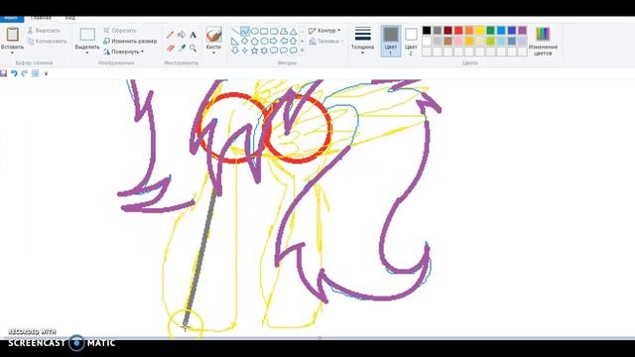The height and width of the screenshot is (357, 635).
Task: Choose the Polygon shape
Action: pos(284,31)
